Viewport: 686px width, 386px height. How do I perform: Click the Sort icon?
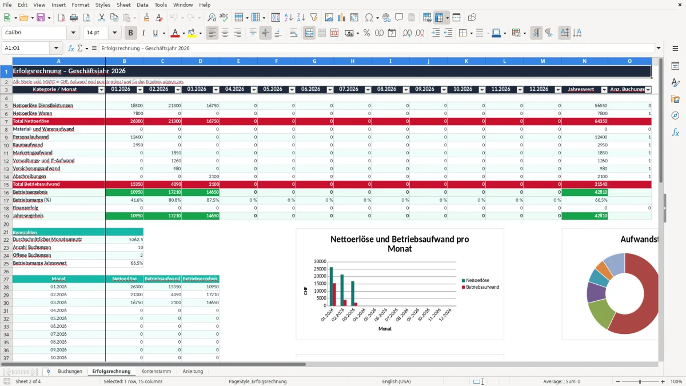[x=276, y=18]
